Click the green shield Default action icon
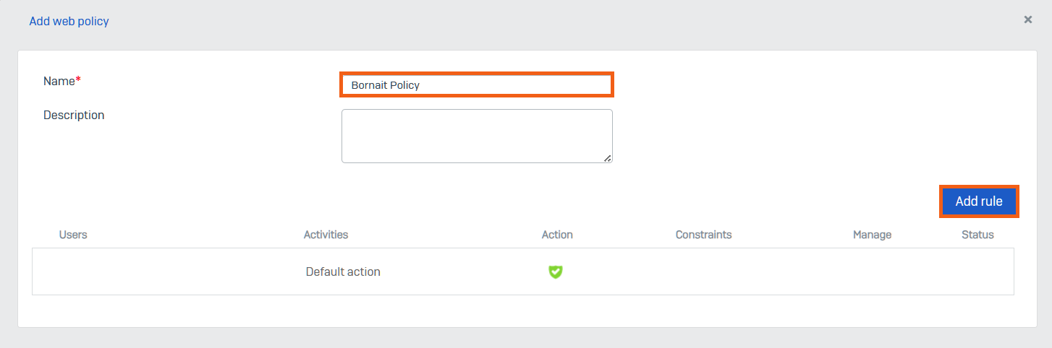The width and height of the screenshot is (1052, 348). tap(555, 271)
